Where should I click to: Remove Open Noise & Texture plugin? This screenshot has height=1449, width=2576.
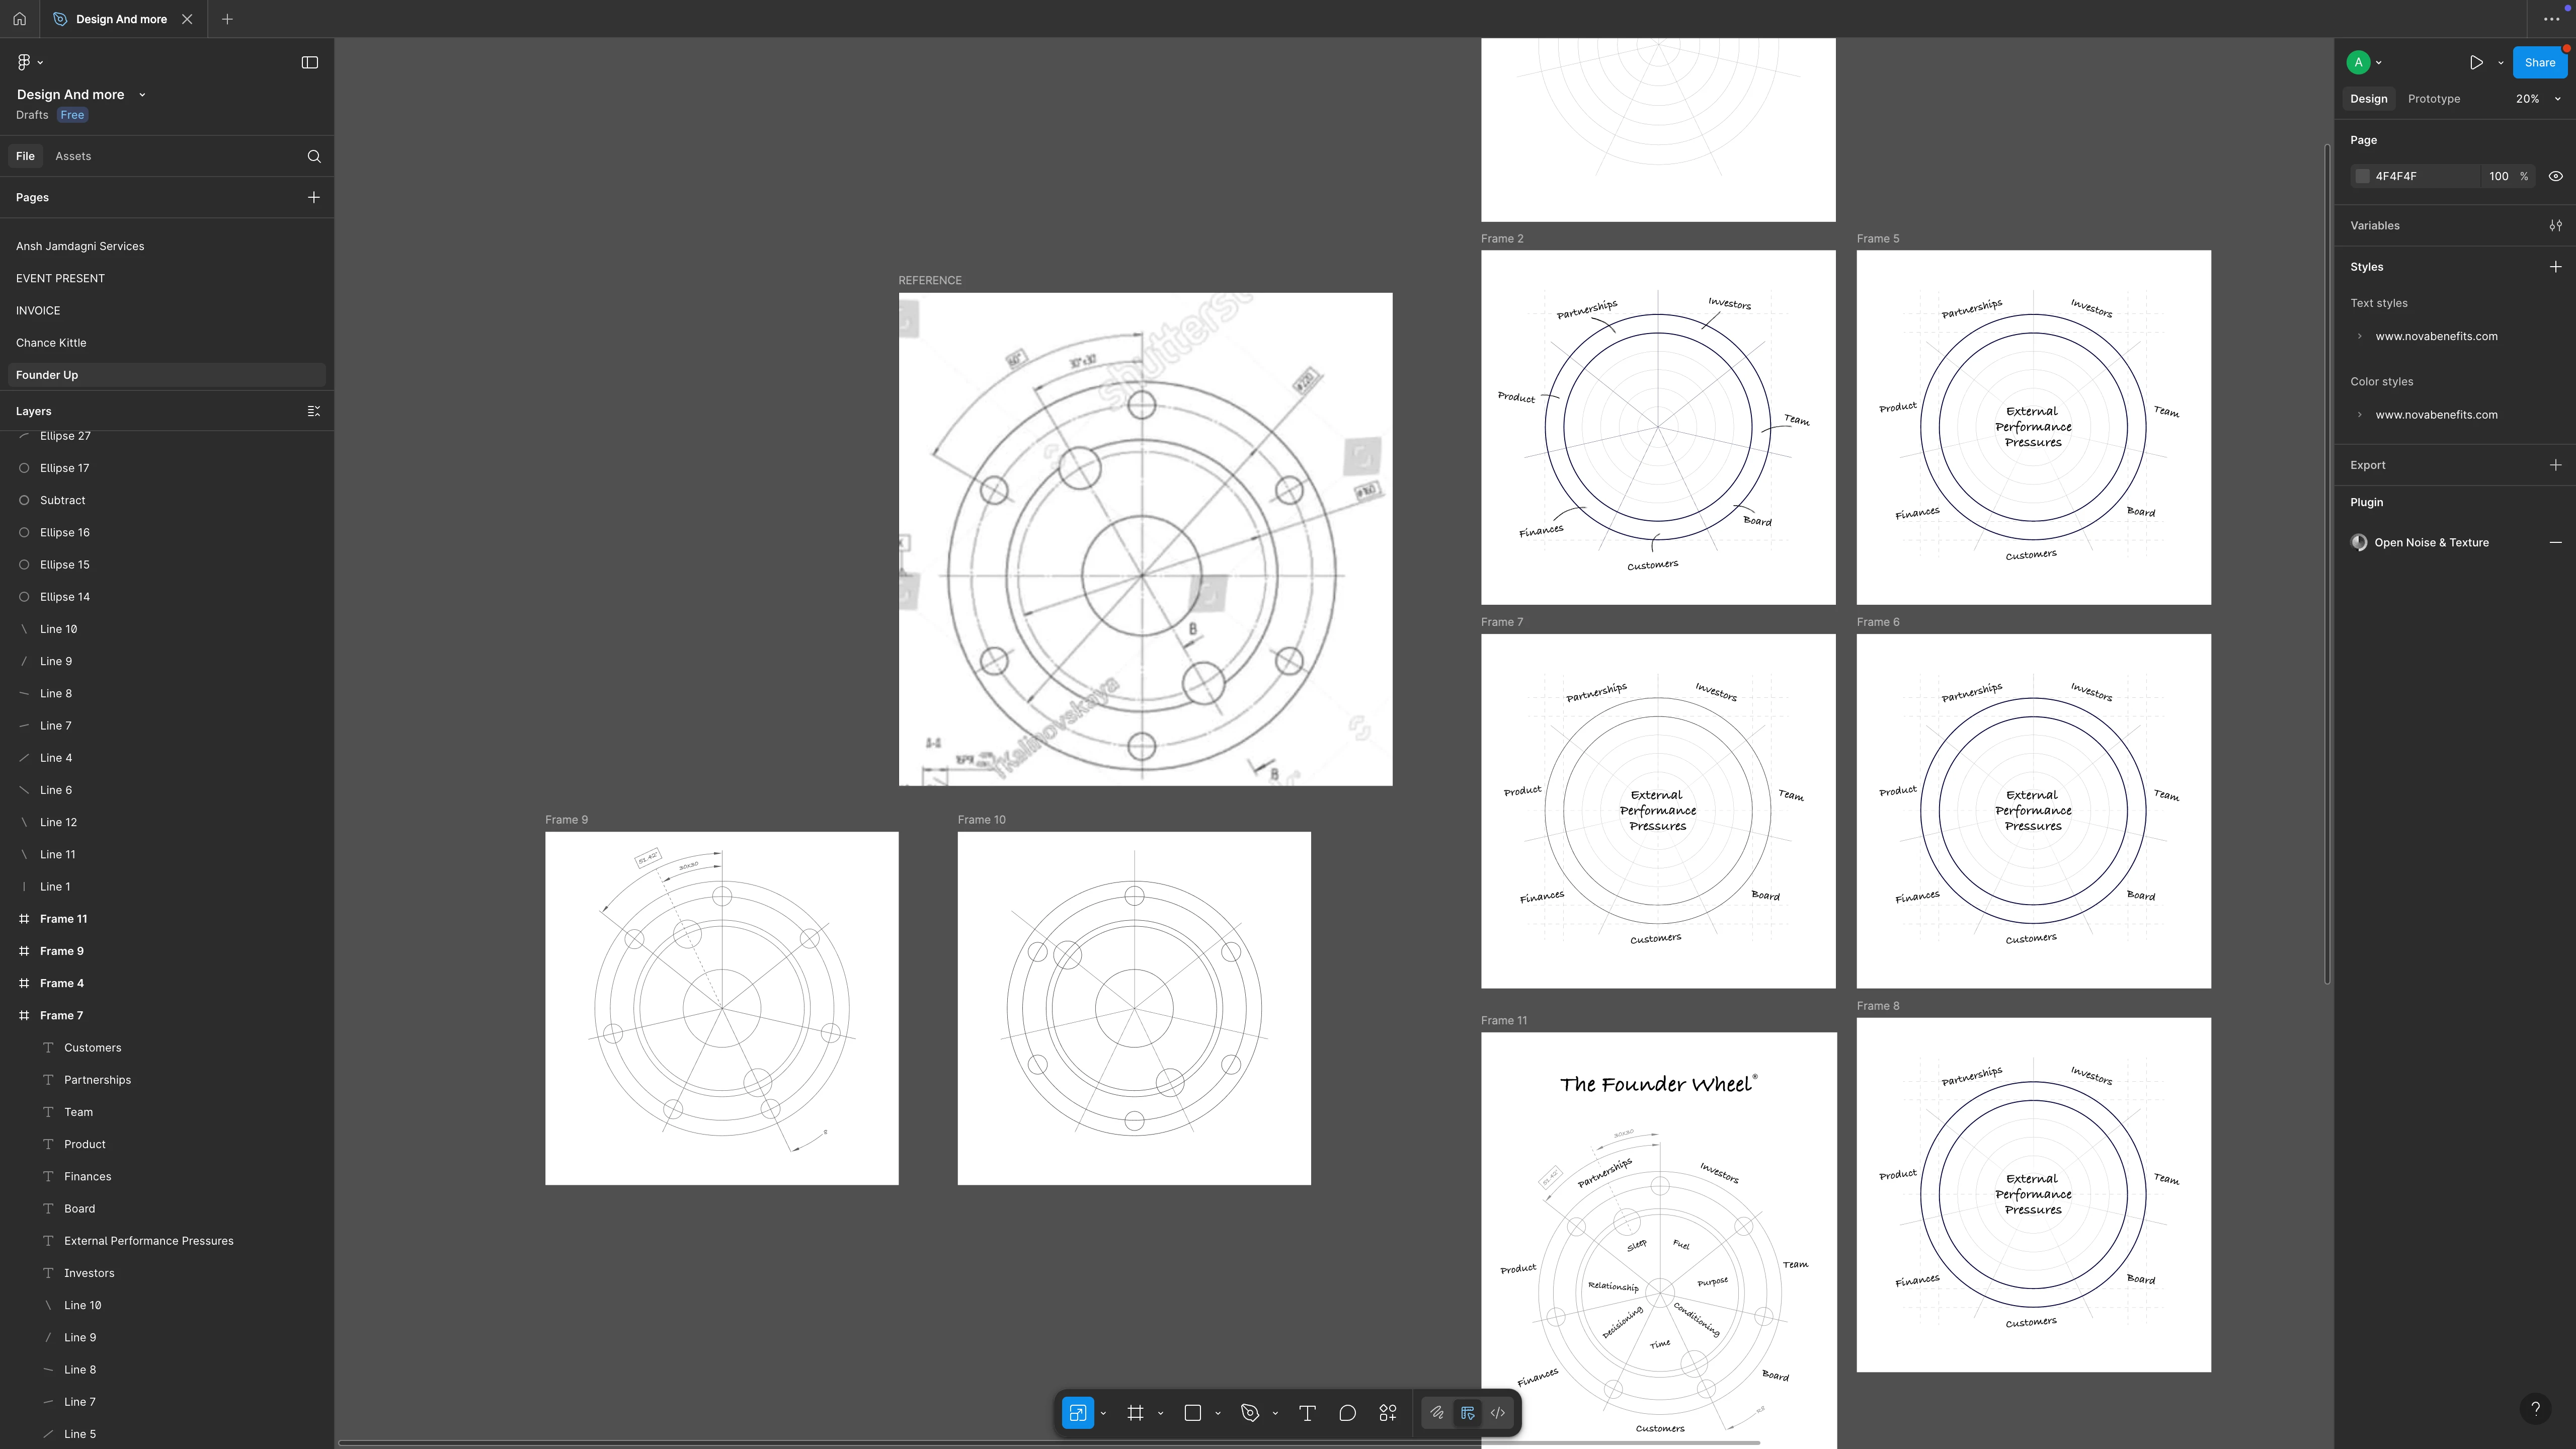(x=2555, y=543)
